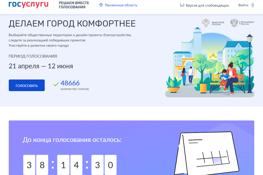Click the количество голосов label
This screenshot has height=175, width=263.
(75, 89)
